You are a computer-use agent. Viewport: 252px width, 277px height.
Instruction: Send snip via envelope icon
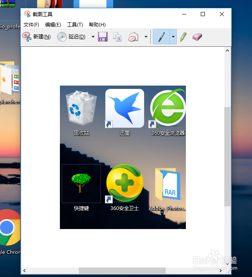pos(133,37)
